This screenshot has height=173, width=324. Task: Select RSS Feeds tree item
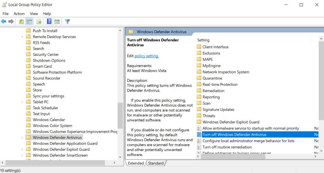41,43
